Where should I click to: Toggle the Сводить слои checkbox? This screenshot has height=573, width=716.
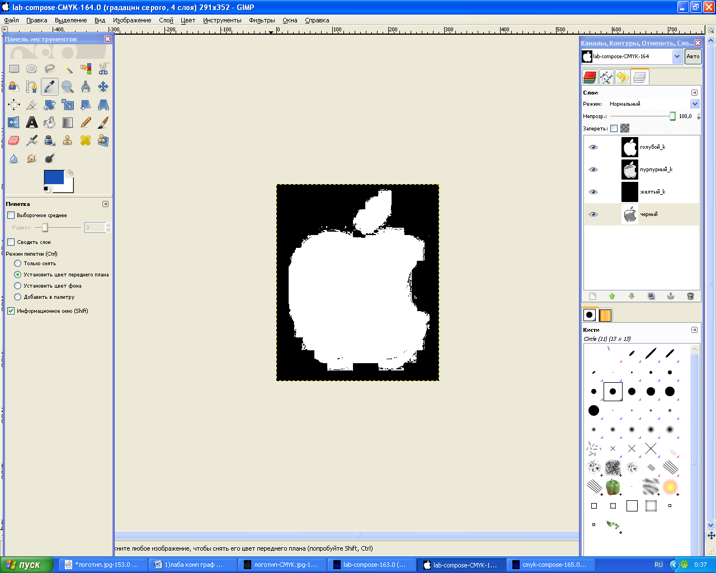click(x=11, y=242)
